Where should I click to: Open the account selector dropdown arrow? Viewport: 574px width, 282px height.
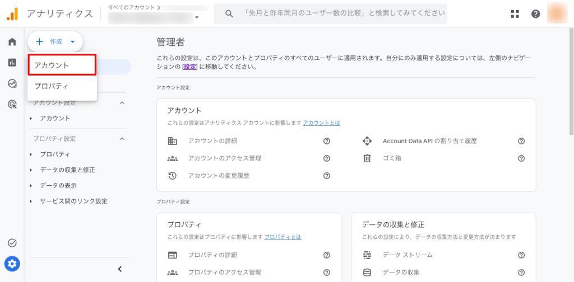click(197, 18)
